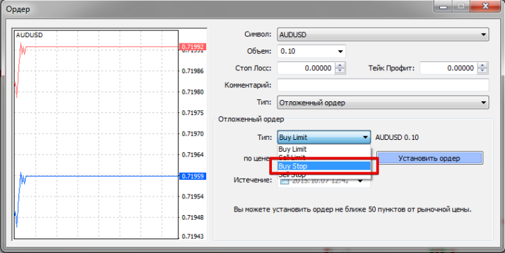The width and height of the screenshot is (505, 253).
Task: Choose Sell Limit from the dropdown list
Action: click(324, 157)
